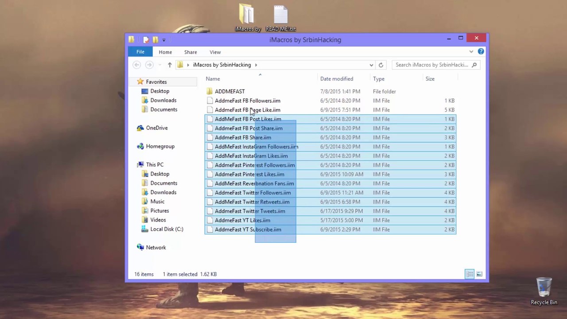Select the AddMeFast FB Post Likes.iim file

point(330,119)
